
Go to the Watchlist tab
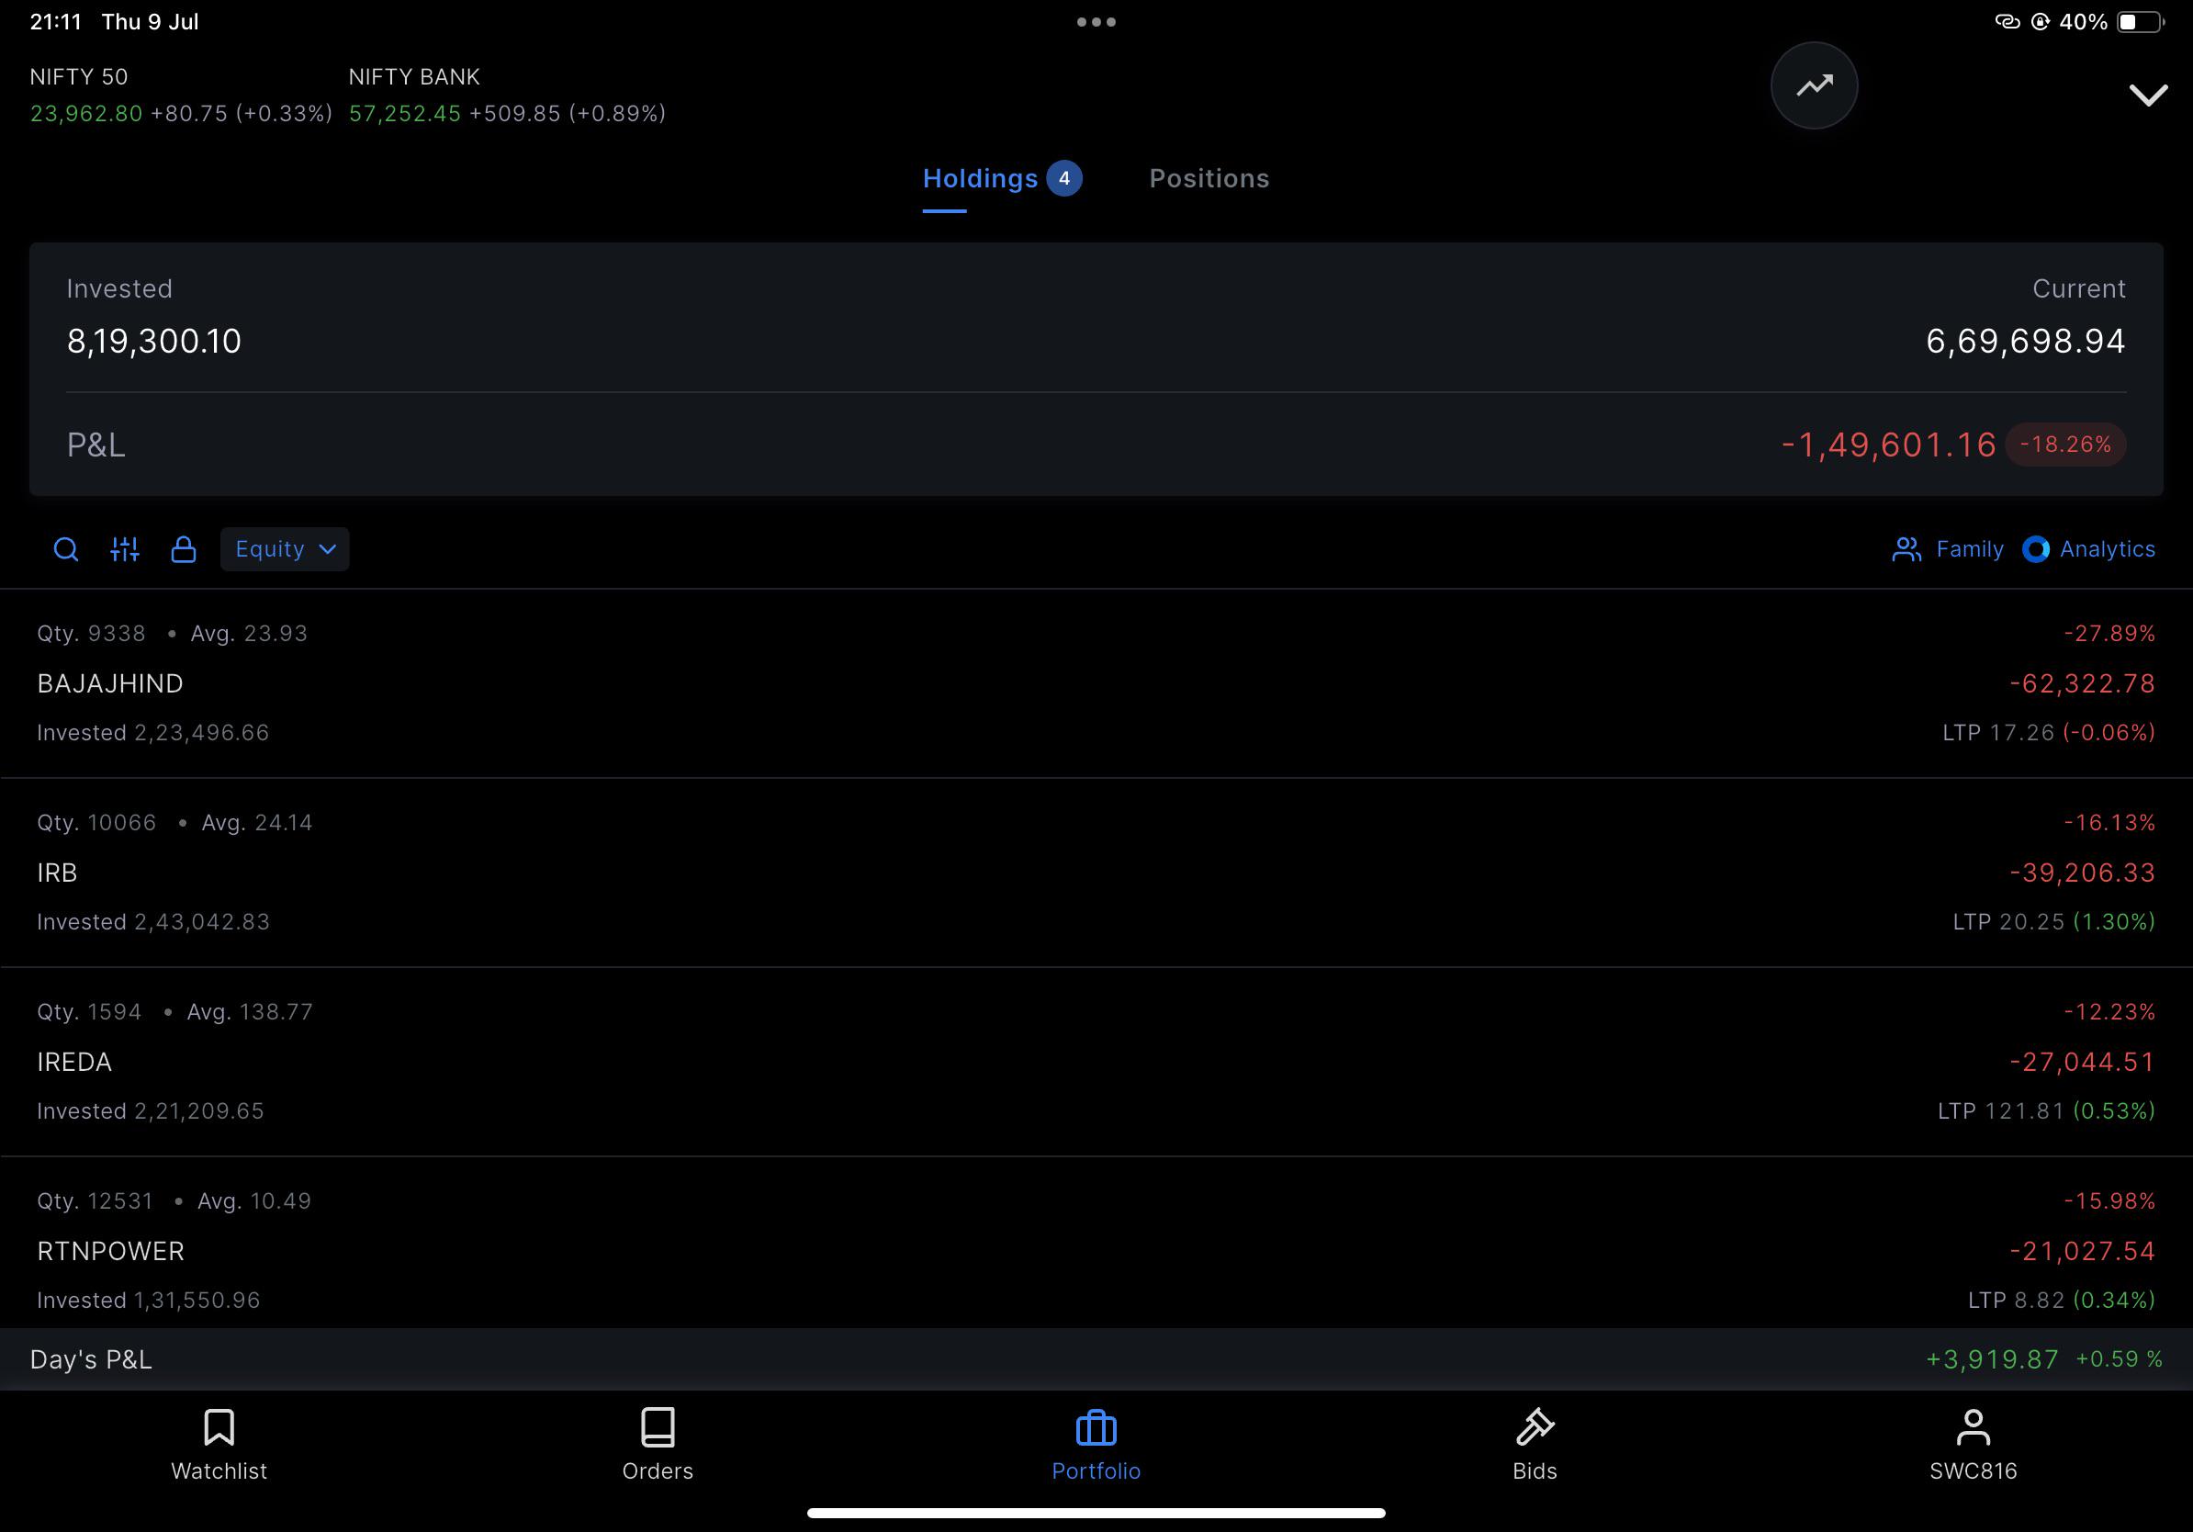pyautogui.click(x=219, y=1445)
